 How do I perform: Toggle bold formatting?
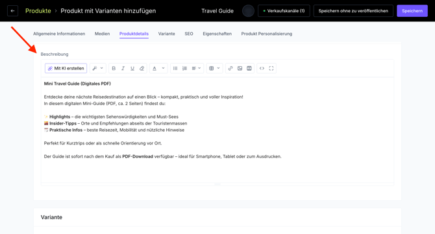coord(114,69)
